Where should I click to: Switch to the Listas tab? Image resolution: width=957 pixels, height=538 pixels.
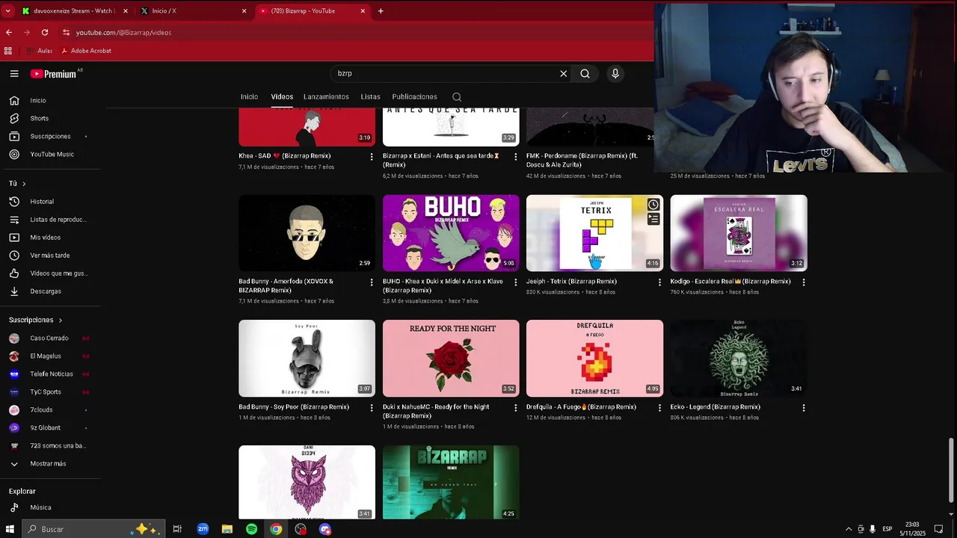point(370,97)
